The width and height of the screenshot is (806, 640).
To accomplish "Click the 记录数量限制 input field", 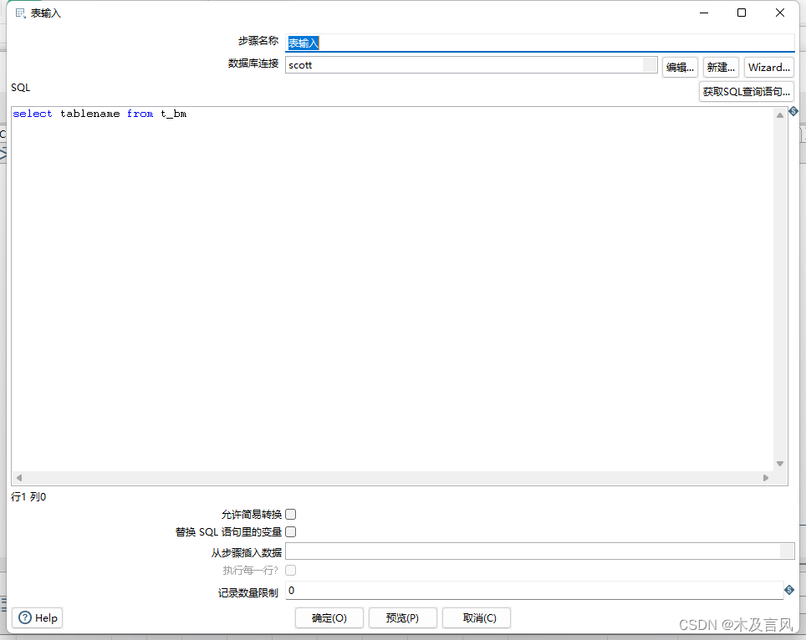I will pyautogui.click(x=534, y=590).
